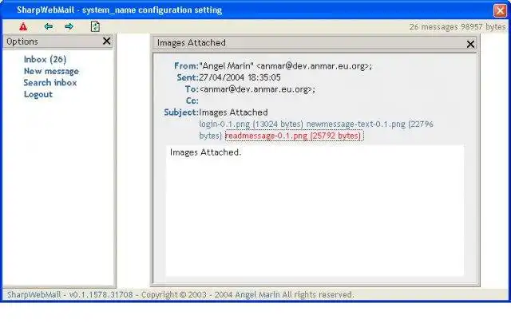Open attachment readmessage-0.1.png
Screen dimensions: 511x331
(294, 136)
